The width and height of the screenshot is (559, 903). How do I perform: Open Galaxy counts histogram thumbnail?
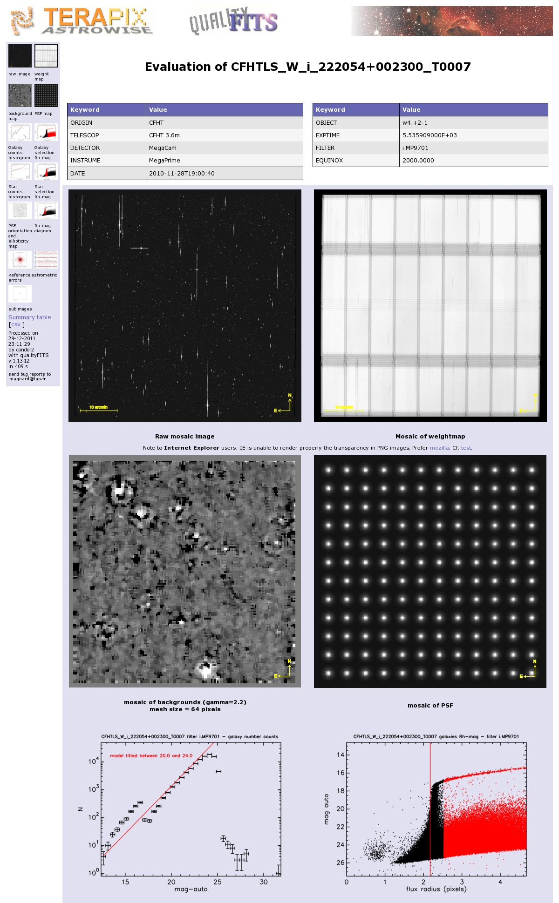coord(20,132)
